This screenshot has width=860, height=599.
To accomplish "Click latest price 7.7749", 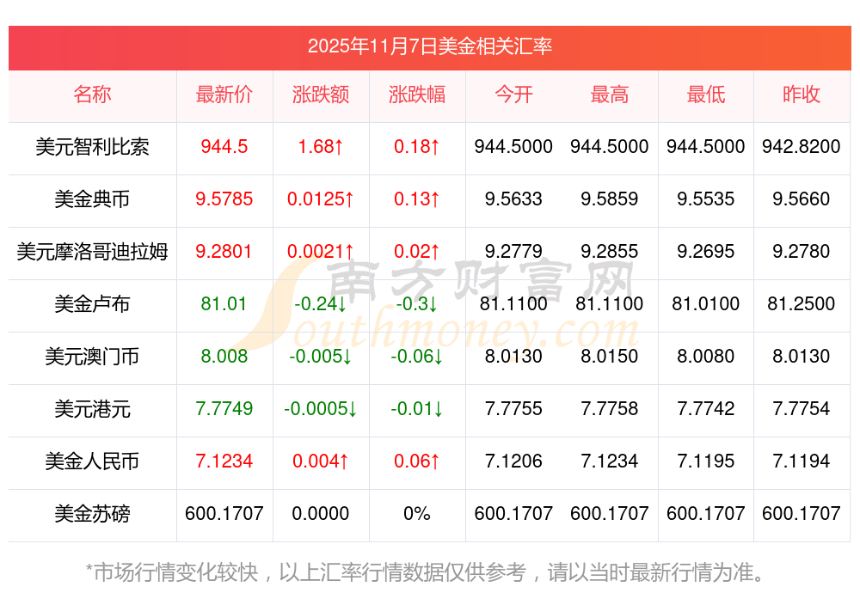I will click(x=224, y=409).
